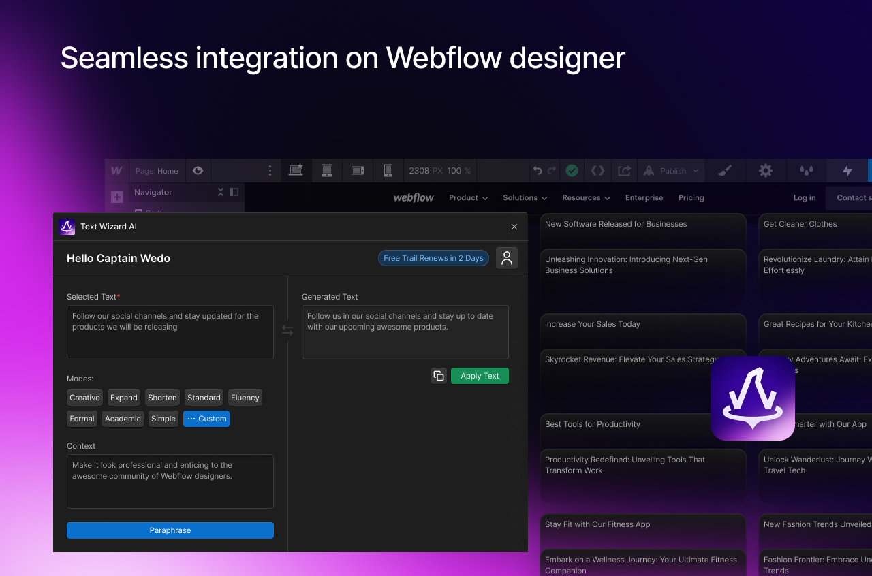The width and height of the screenshot is (872, 576).
Task: Open the Interactions lightning bolt panel
Action: pos(847,170)
